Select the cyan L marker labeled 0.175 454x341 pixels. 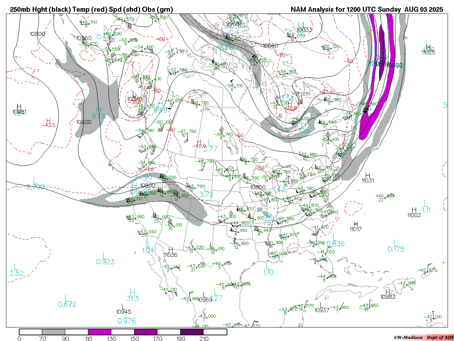pos(395,242)
